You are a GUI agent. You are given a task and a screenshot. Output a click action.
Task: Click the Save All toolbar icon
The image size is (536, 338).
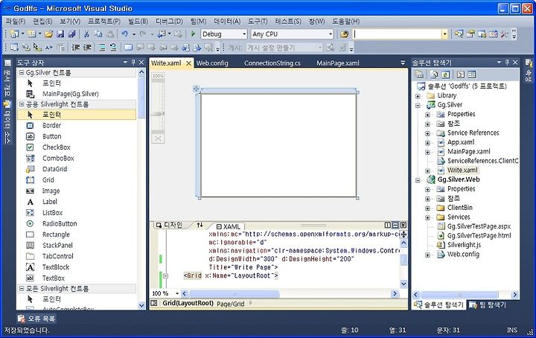(71, 34)
